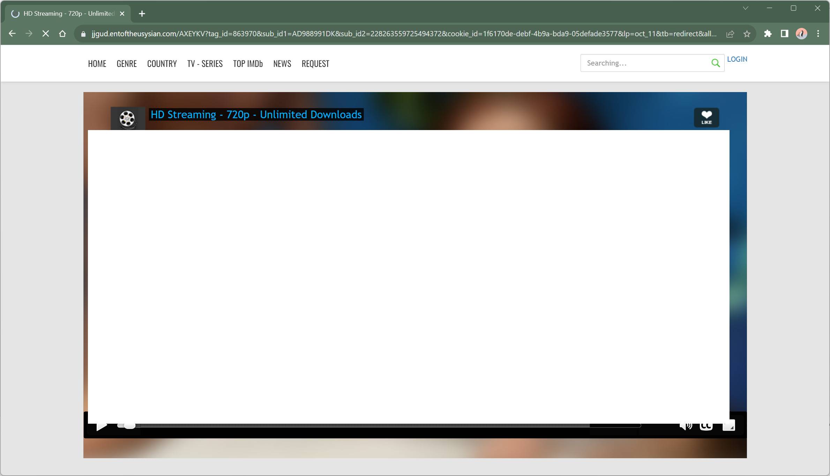The width and height of the screenshot is (830, 476).
Task: Click the browser home icon
Action: tap(63, 33)
